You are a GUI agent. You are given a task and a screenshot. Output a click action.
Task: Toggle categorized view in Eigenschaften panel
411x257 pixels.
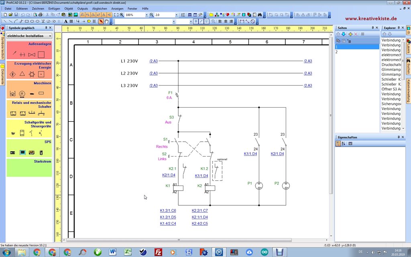[338, 143]
